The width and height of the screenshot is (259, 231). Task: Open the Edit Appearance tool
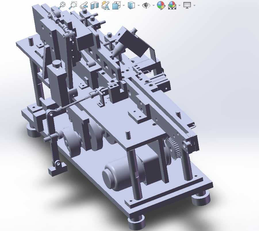[x=161, y=5]
